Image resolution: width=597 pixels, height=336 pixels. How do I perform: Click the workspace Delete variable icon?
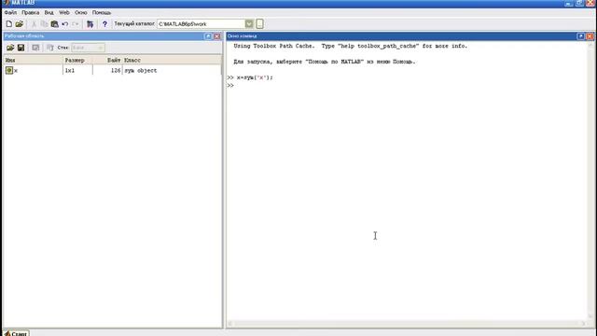[x=49, y=48]
